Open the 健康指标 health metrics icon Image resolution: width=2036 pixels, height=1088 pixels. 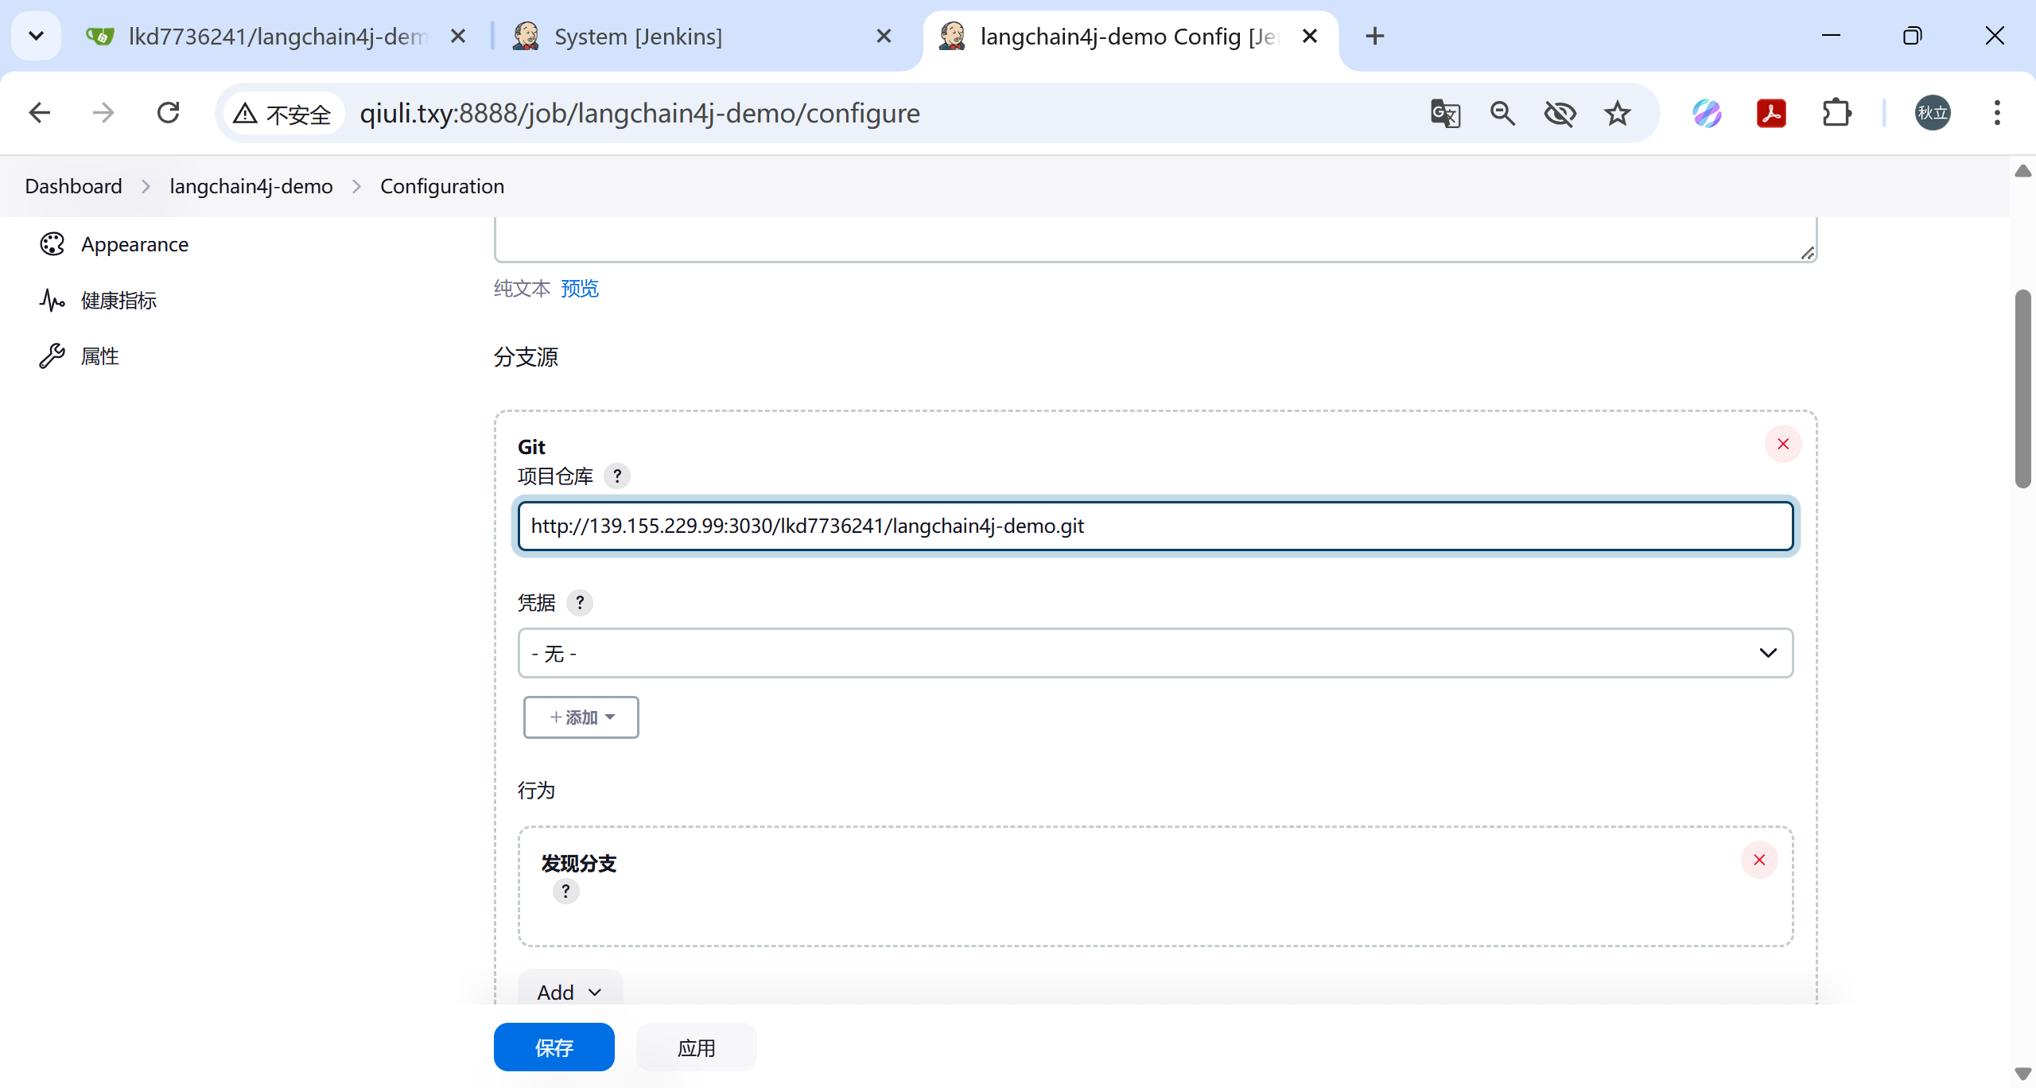[x=52, y=301]
